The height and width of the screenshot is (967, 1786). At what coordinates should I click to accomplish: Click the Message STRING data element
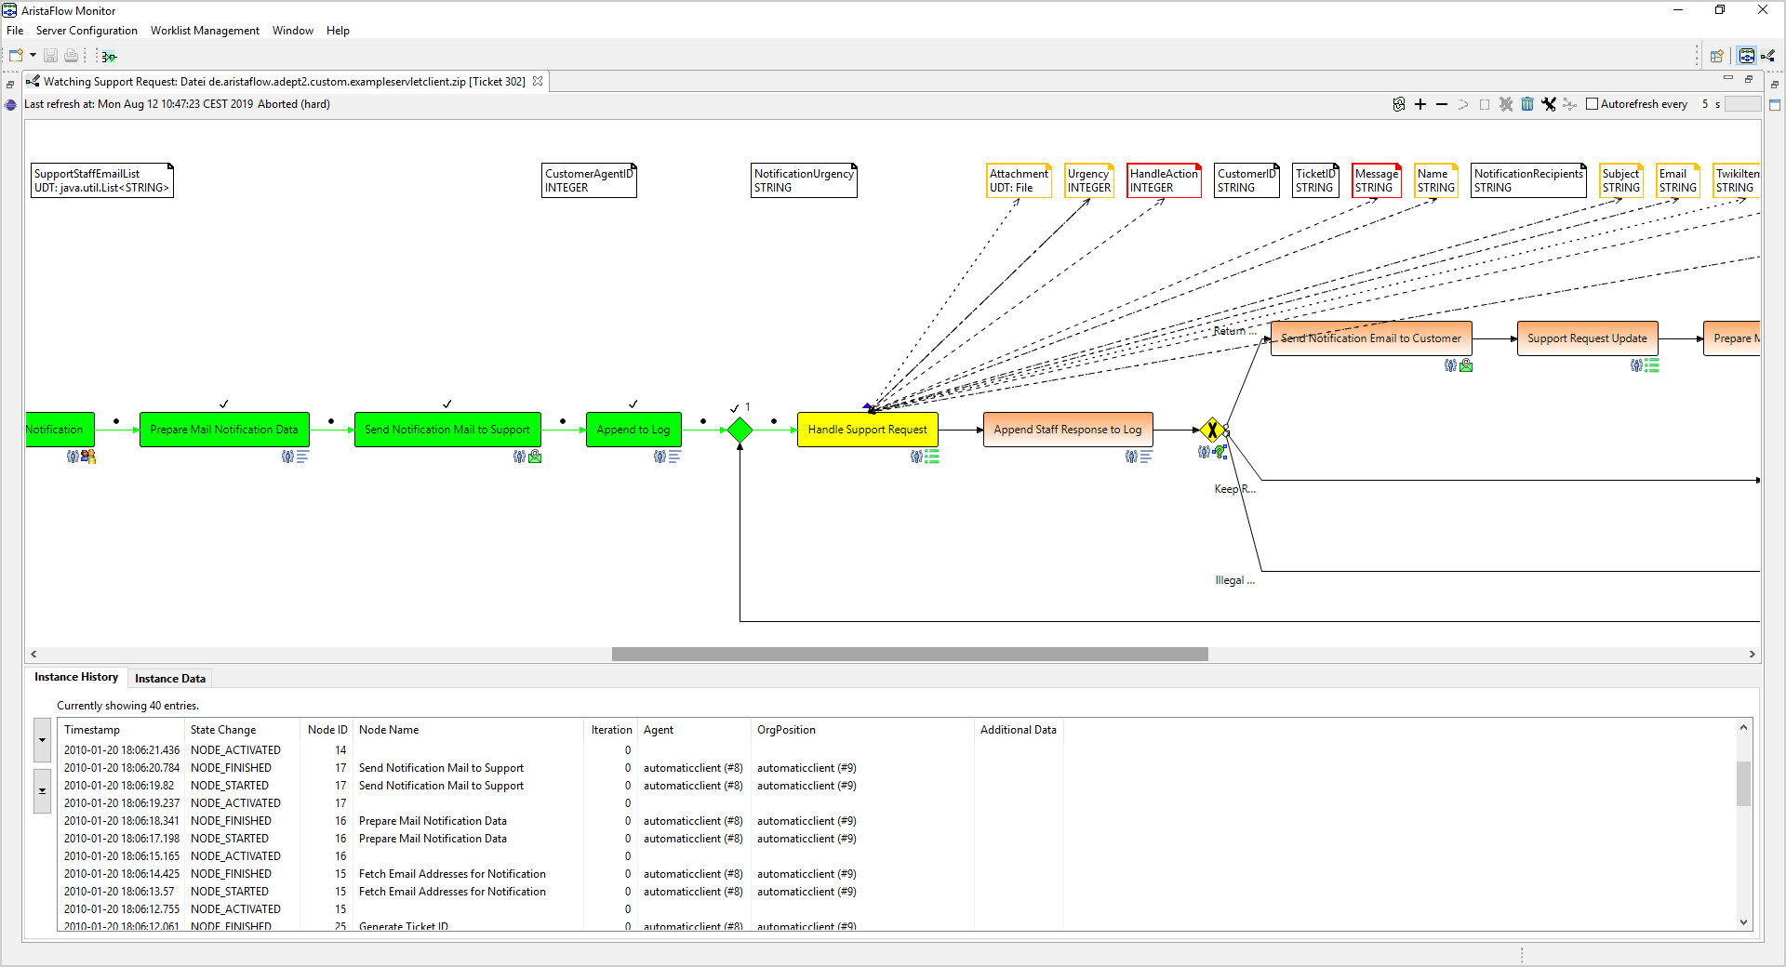pyautogui.click(x=1377, y=180)
